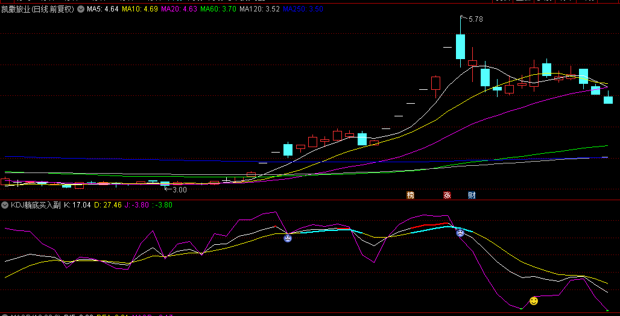Click the MA5: 4.64 label
This screenshot has height=316, width=620.
[103, 9]
